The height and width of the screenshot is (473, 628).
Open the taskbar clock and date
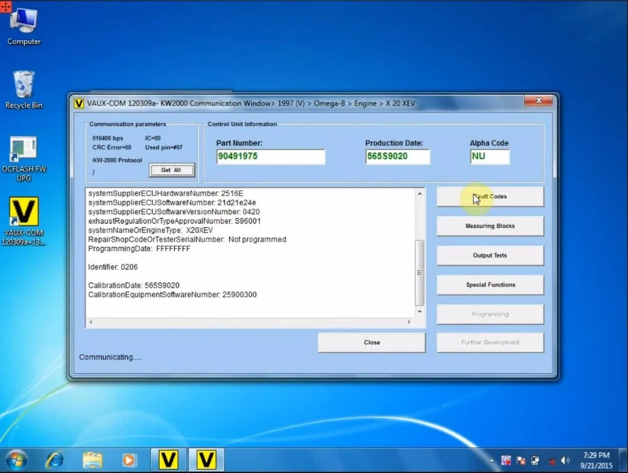coord(596,460)
